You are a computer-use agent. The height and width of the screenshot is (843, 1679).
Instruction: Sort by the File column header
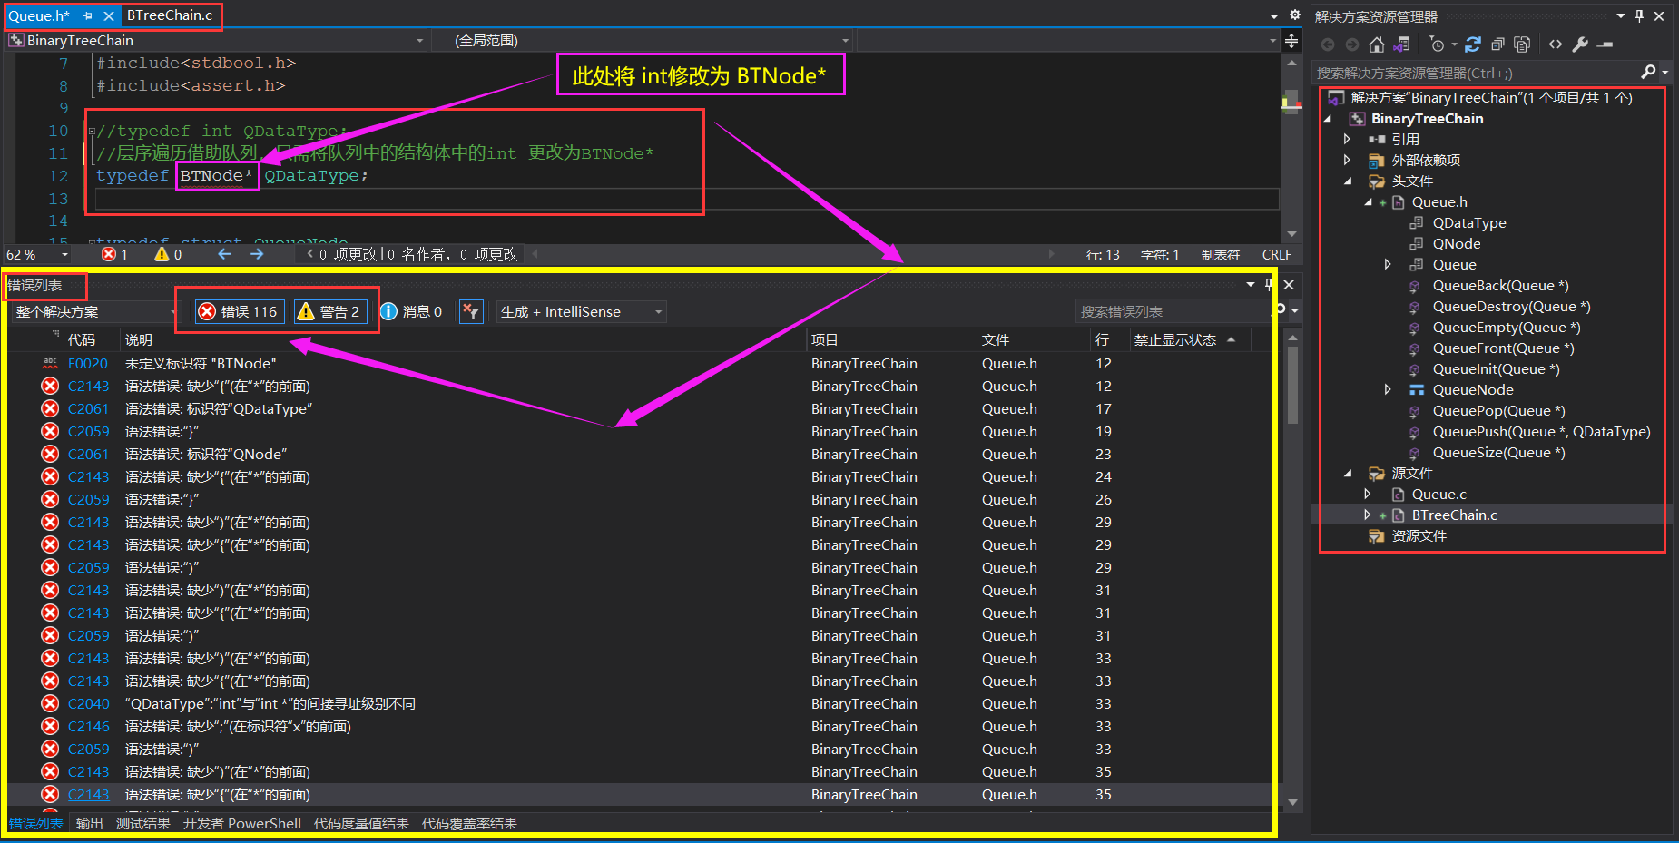[1034, 339]
